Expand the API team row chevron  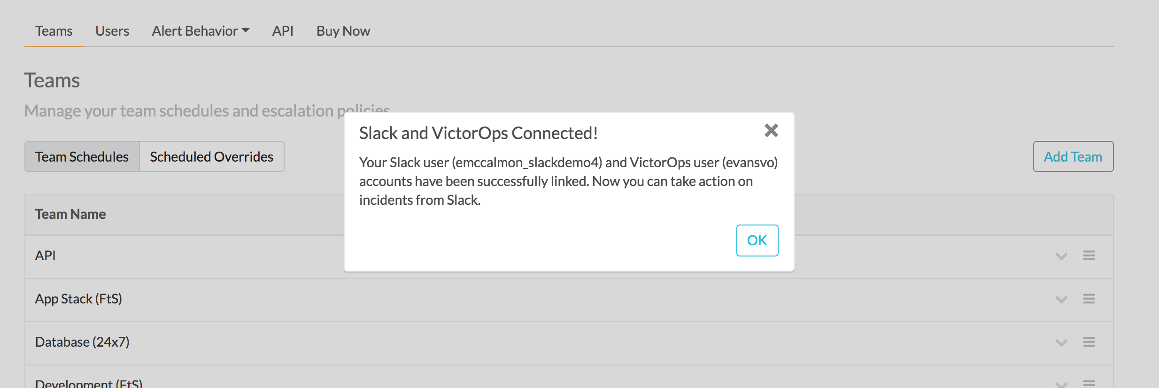click(1061, 256)
